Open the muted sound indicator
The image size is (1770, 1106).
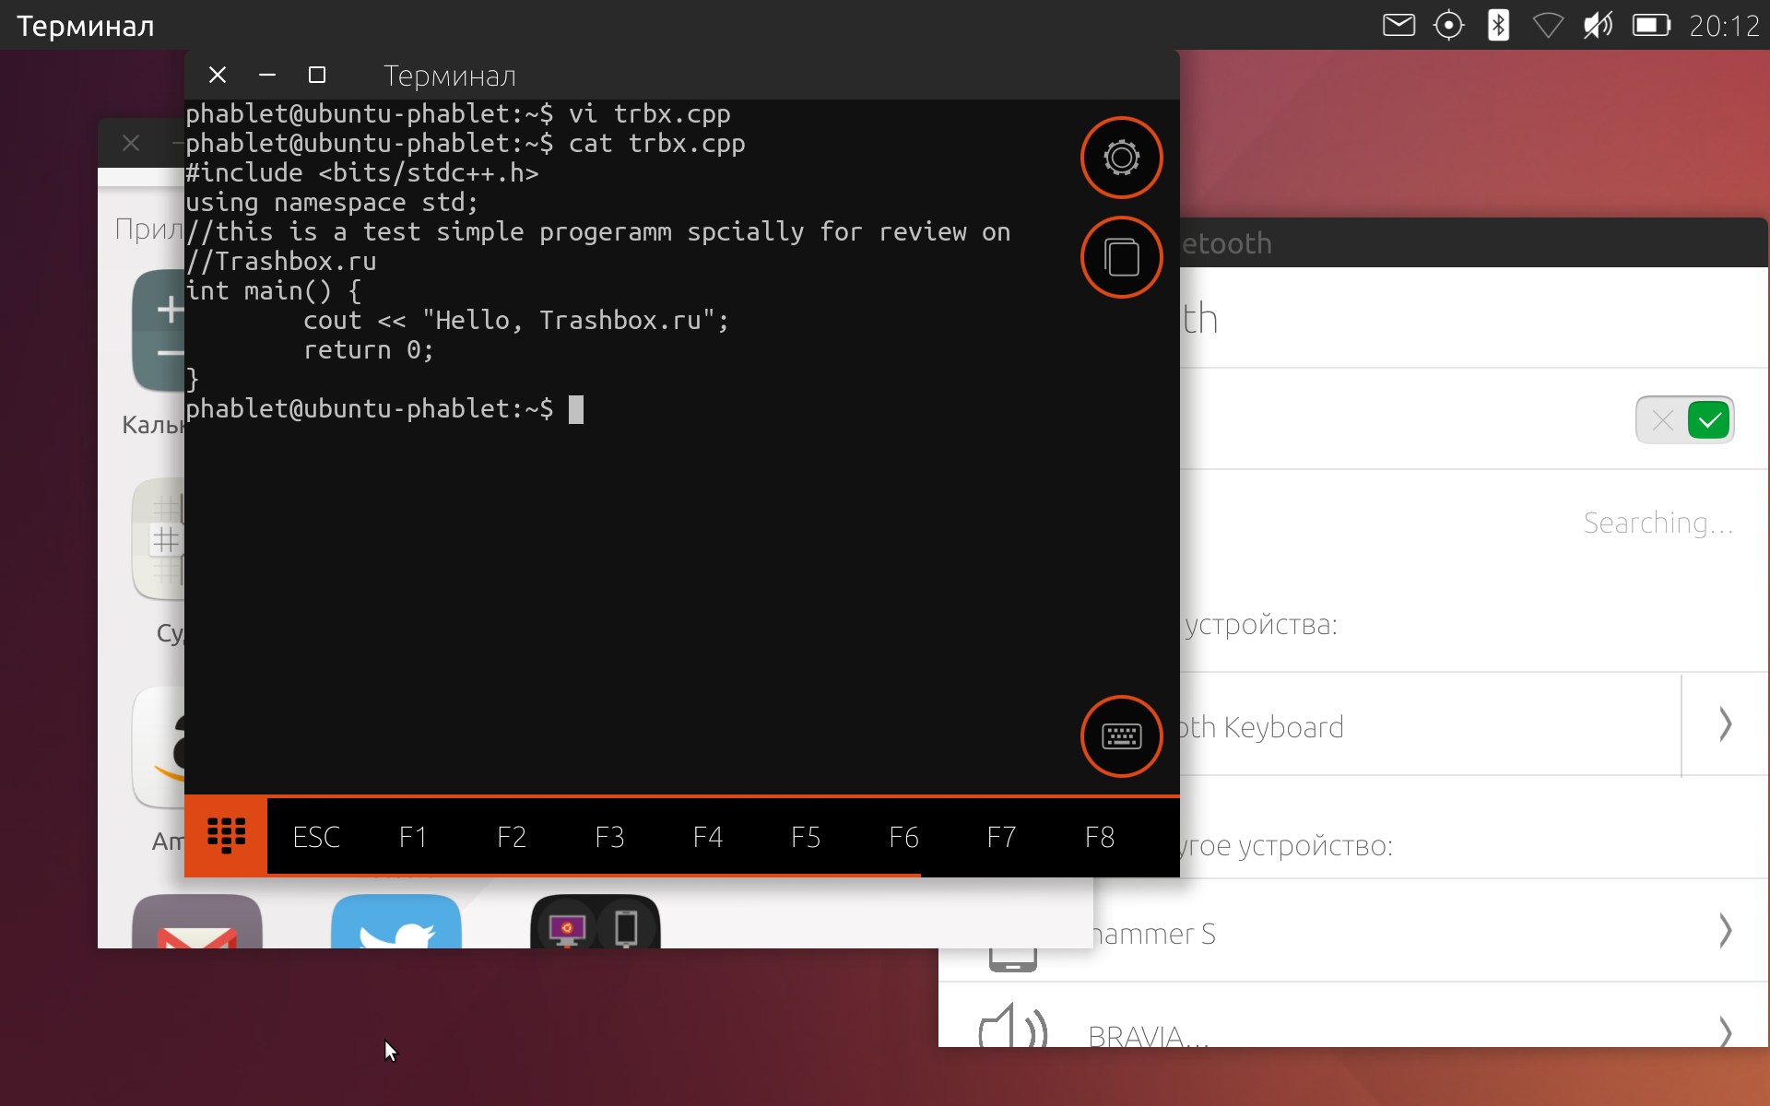[x=1598, y=25]
